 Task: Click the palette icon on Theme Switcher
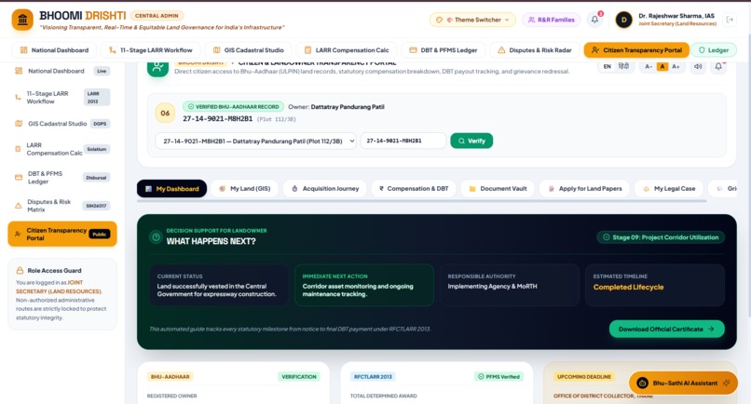point(439,20)
